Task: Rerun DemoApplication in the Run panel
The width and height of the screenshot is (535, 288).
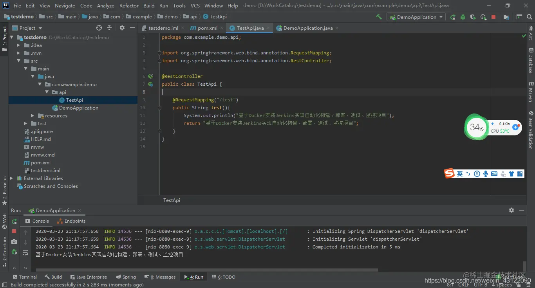Action: coord(14,221)
